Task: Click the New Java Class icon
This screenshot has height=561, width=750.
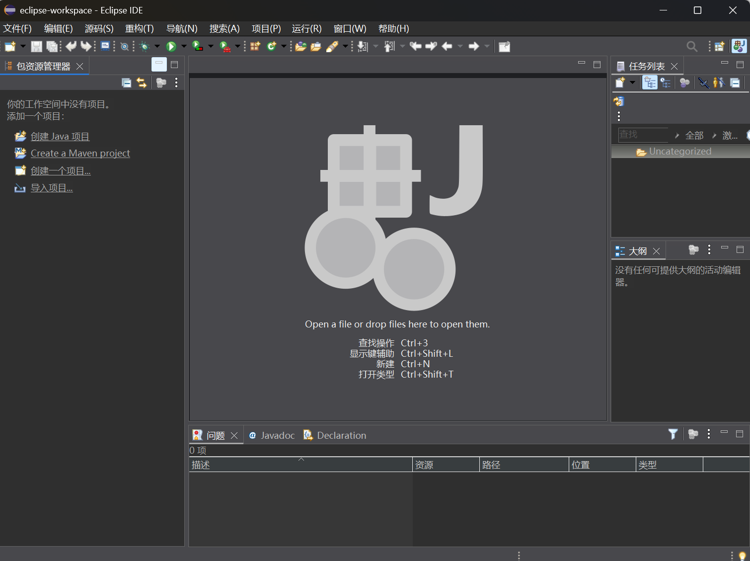Action: click(x=271, y=47)
